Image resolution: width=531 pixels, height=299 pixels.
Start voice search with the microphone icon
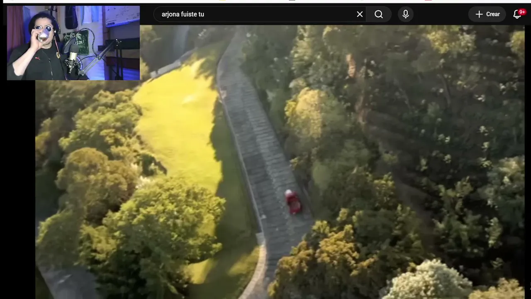pyautogui.click(x=406, y=14)
